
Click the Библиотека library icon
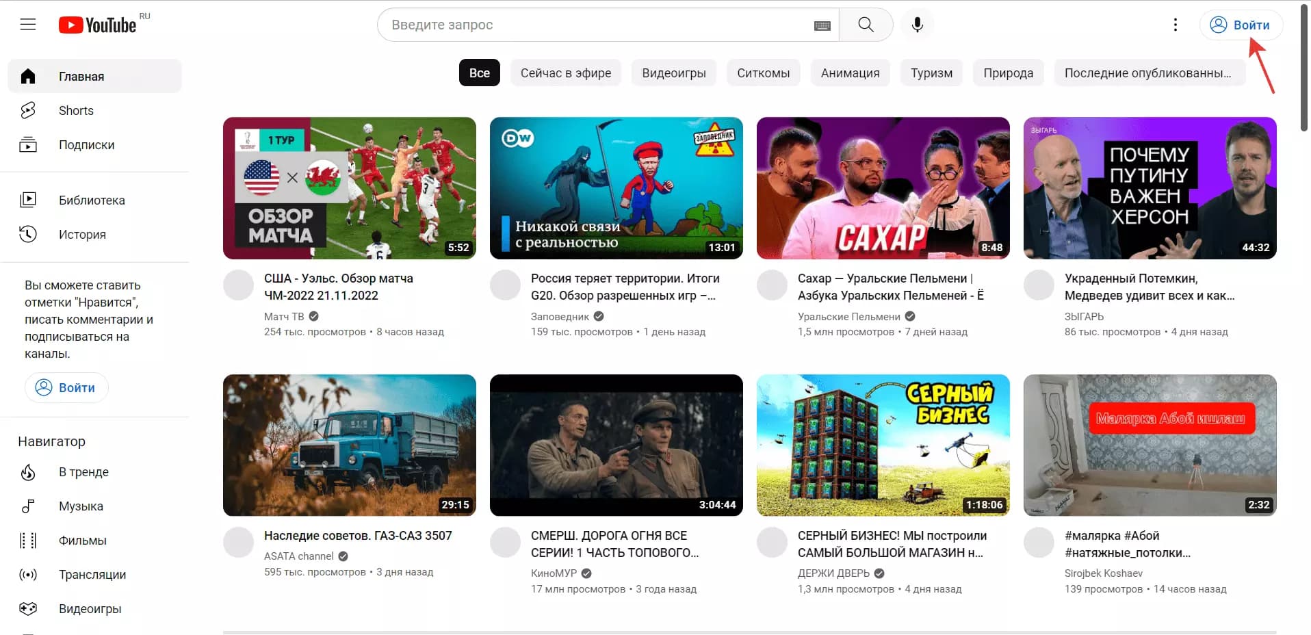tap(28, 200)
